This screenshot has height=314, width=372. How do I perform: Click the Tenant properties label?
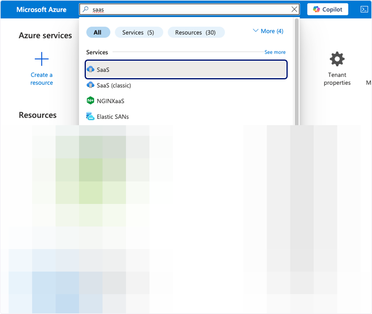(x=337, y=79)
